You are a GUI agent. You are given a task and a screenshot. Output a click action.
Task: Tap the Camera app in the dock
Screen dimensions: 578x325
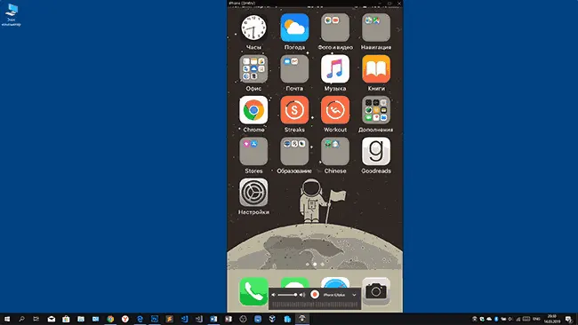[x=376, y=291]
